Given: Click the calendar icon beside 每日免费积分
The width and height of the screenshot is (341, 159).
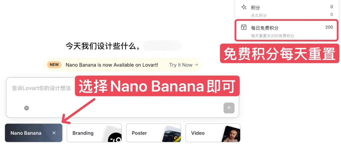Looking at the screenshot, I should click(x=244, y=27).
